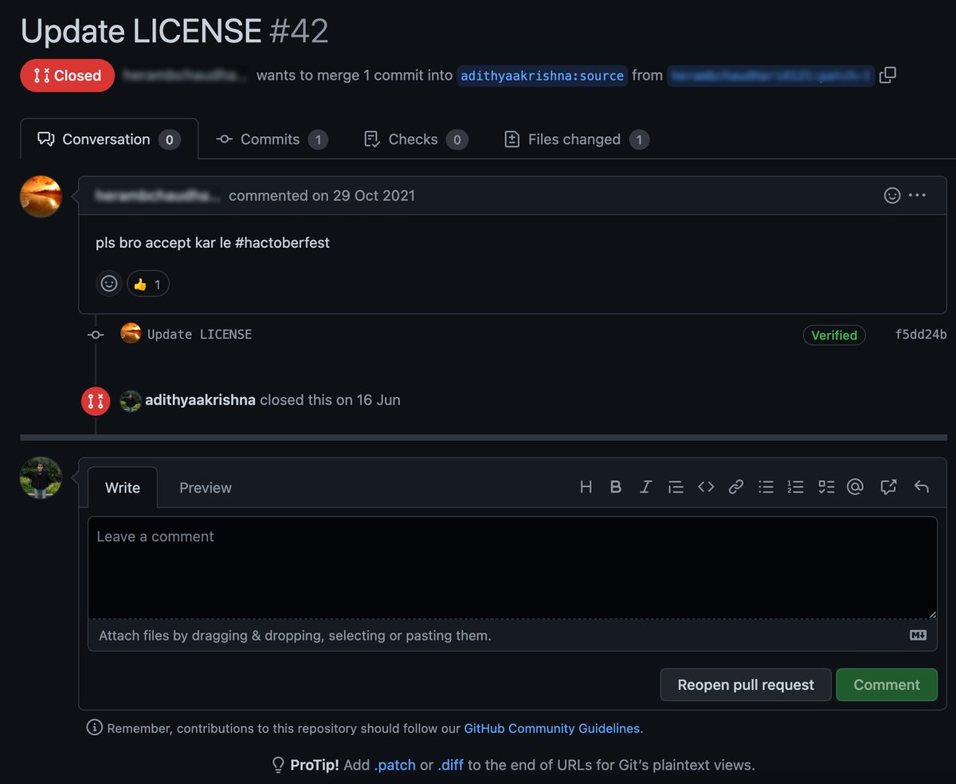
Task: Click the attach files drop zone text
Action: [x=295, y=635]
